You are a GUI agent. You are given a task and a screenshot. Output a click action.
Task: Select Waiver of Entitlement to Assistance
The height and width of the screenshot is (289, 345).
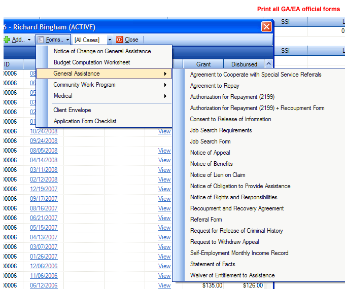point(232,275)
